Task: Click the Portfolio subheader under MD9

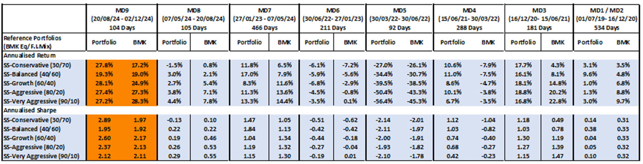Action: tap(103, 43)
